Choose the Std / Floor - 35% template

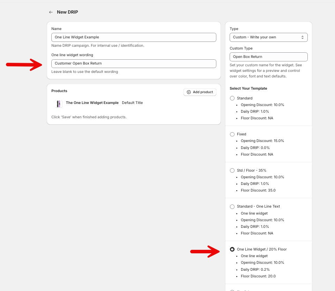pyautogui.click(x=232, y=171)
